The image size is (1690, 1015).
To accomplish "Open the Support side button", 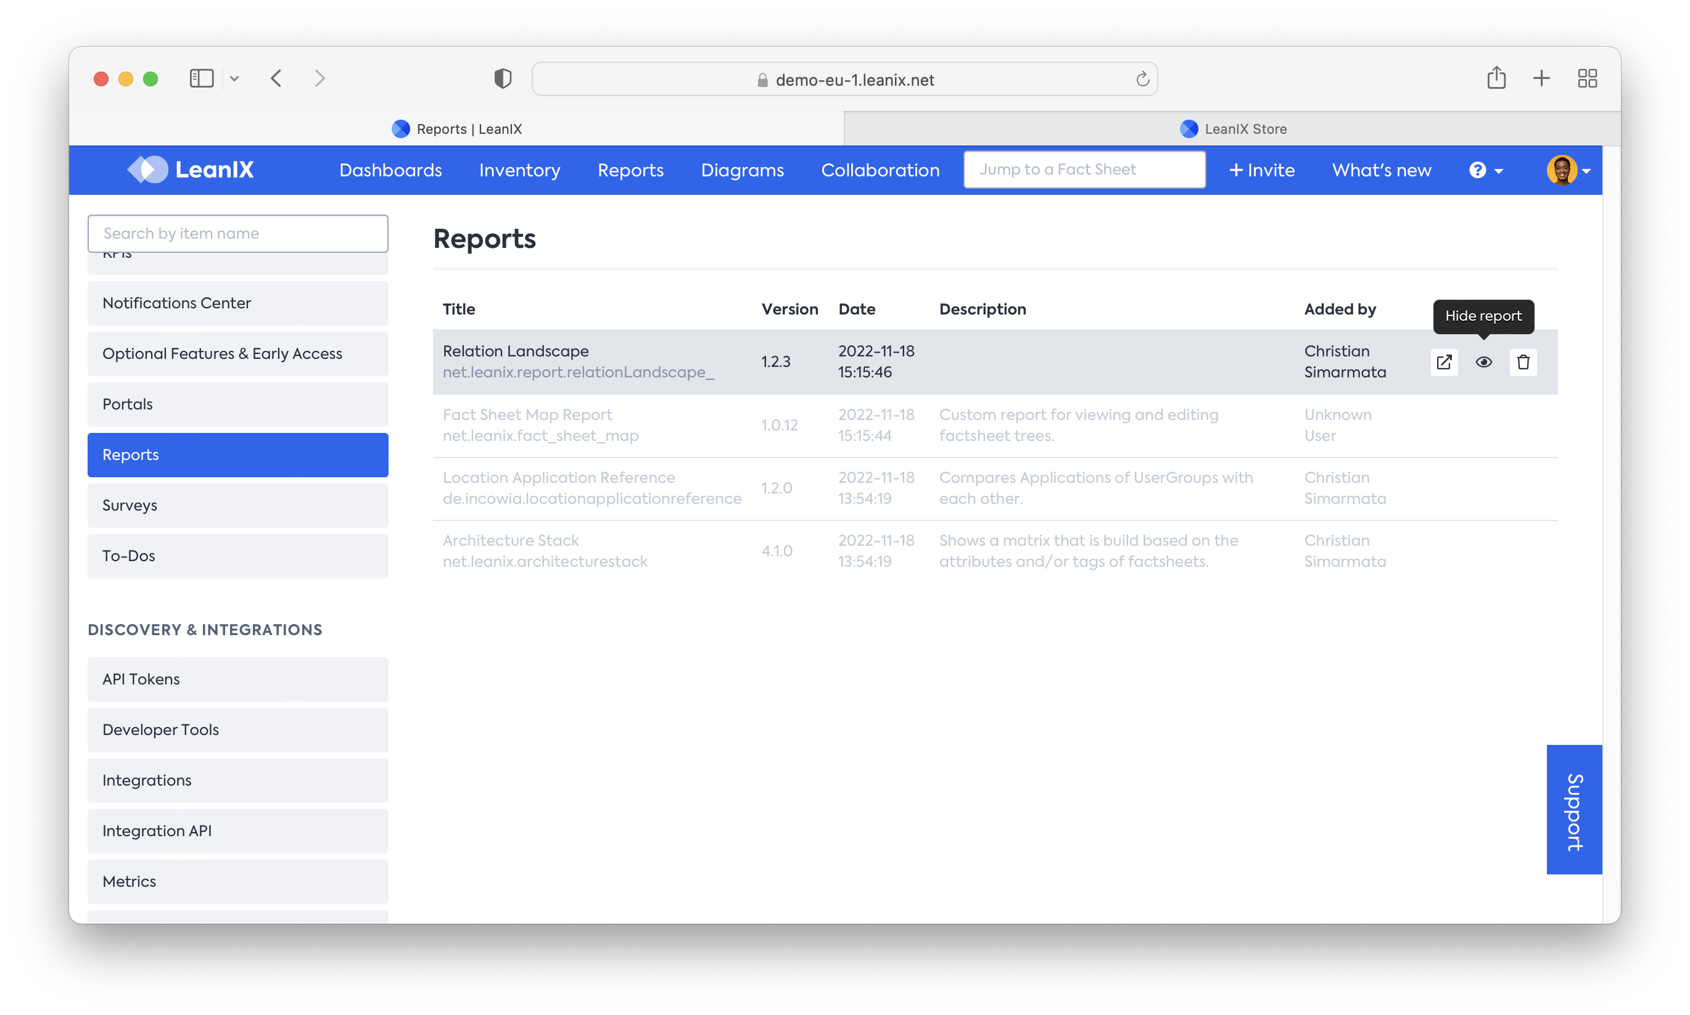I will 1573,809.
